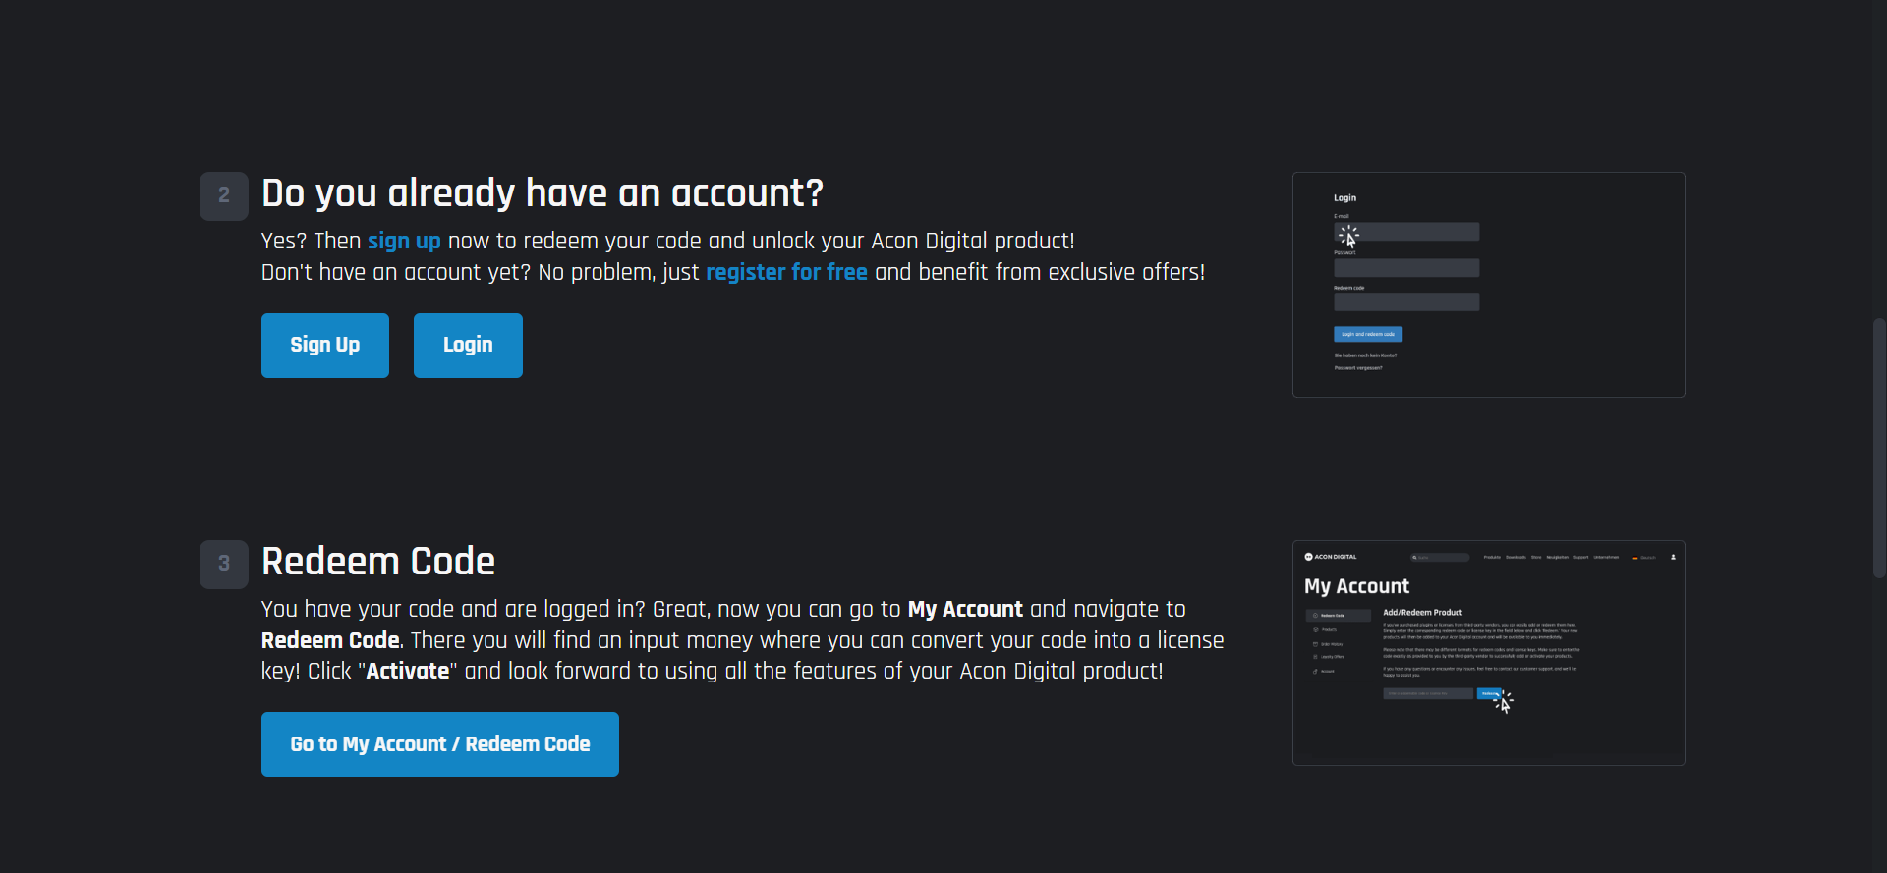Screen dimensions: 1887x873
Task: Click the "Redeem Code" section heading
Action: (378, 562)
